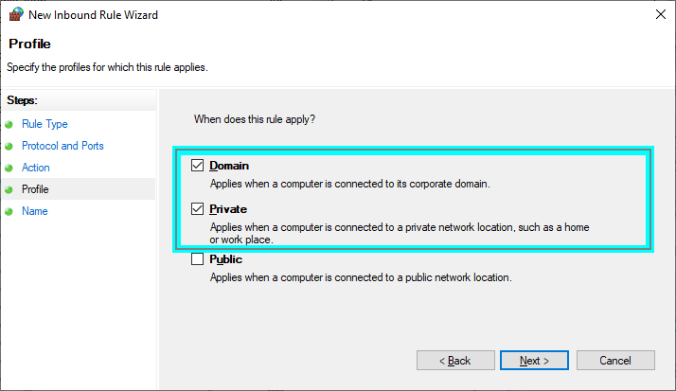Click the green bullet next to the Name step
Viewport: 676px width, 391px height.
pyautogui.click(x=9, y=212)
